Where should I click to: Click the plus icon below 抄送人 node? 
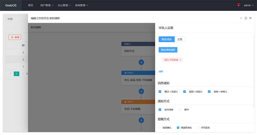[x=141, y=91]
